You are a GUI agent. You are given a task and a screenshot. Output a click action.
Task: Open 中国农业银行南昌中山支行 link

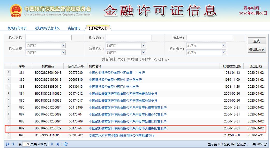117,73
